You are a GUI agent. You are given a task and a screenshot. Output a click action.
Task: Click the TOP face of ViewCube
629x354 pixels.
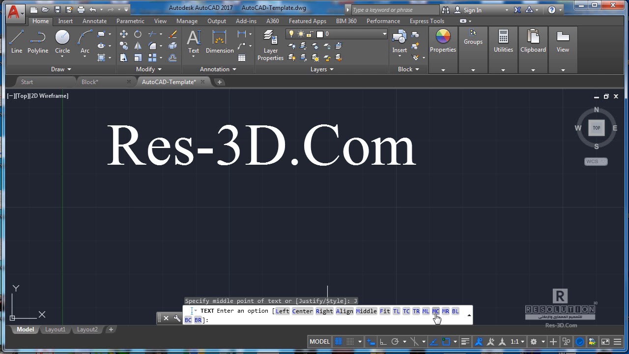coord(596,128)
